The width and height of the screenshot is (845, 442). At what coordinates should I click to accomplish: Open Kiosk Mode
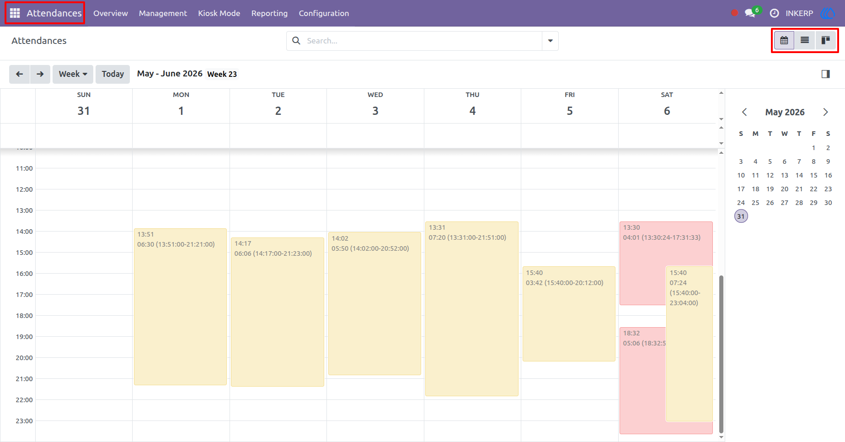click(x=219, y=13)
